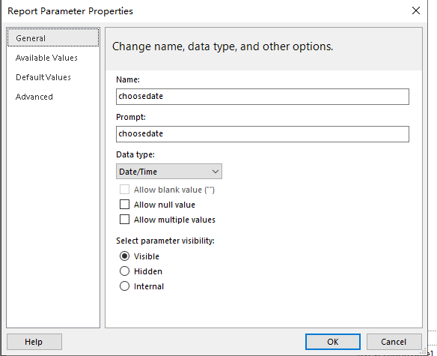Go to the Advanced page
Screen dimensions: 437x356
[34, 97]
